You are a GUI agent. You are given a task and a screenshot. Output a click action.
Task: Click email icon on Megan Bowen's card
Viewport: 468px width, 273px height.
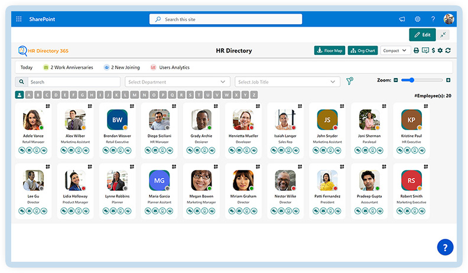(197, 211)
